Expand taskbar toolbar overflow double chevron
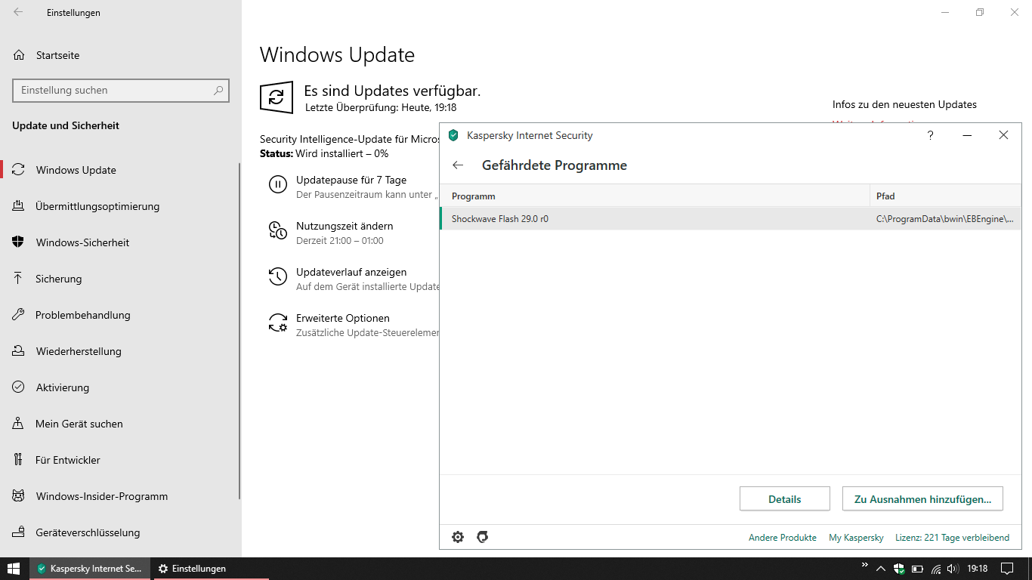Image resolution: width=1032 pixels, height=580 pixels. (x=865, y=566)
